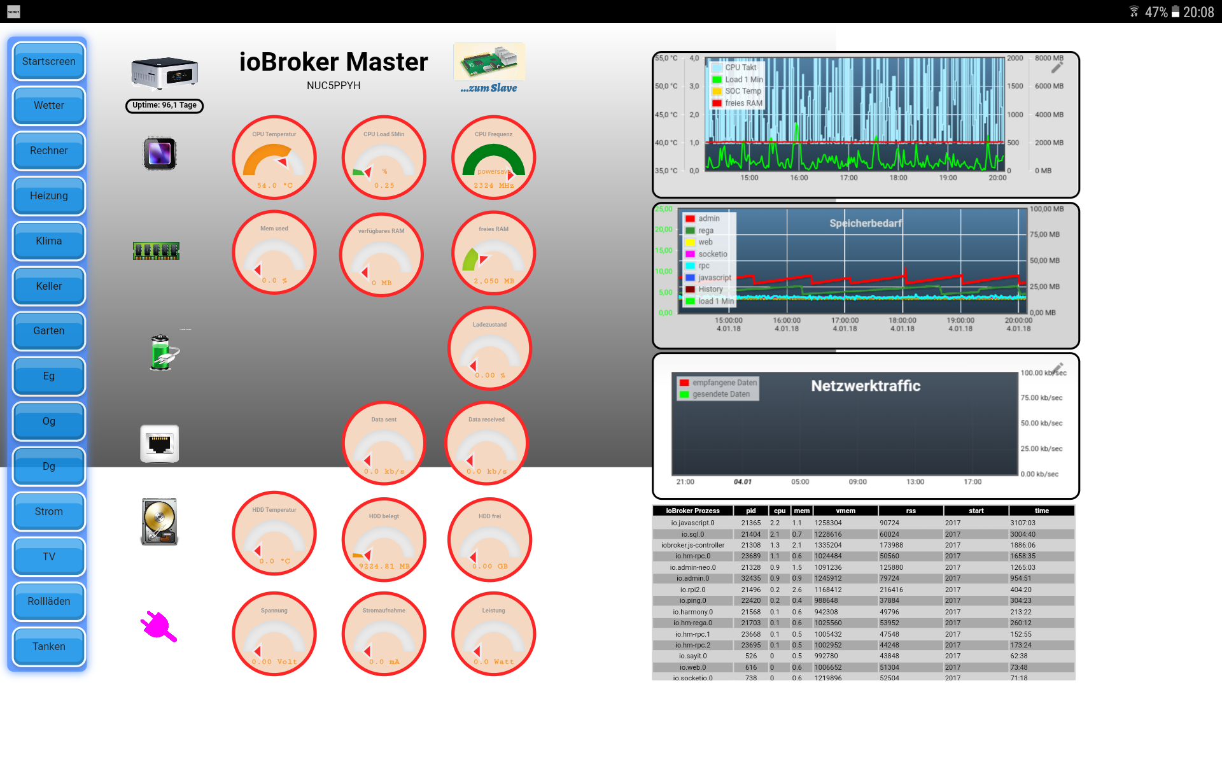Click the HDD frei gauge

click(490, 540)
